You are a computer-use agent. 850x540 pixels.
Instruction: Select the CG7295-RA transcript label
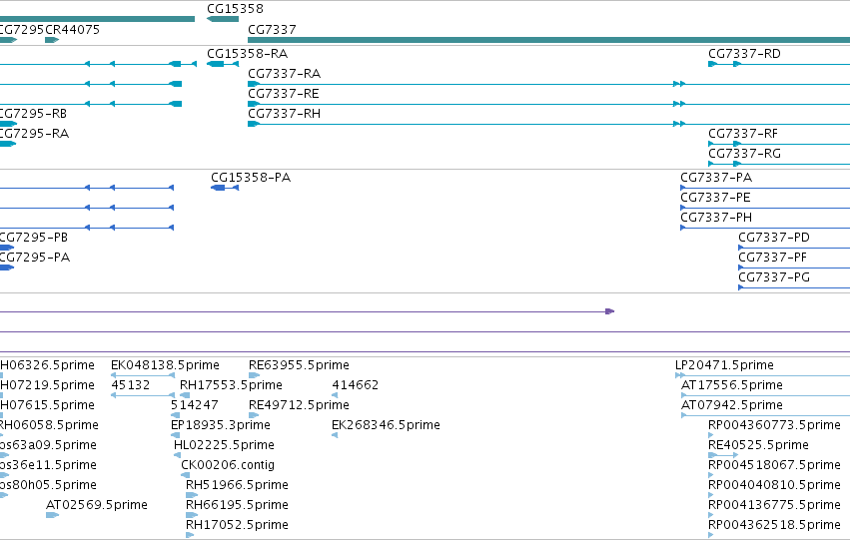(x=34, y=134)
